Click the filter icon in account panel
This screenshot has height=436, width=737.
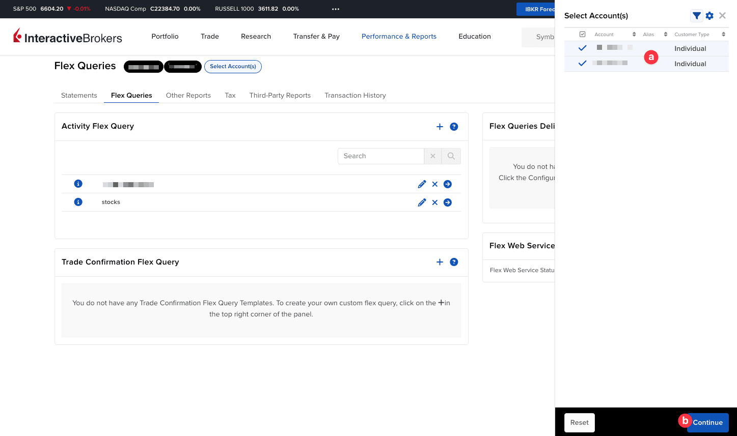[x=696, y=16]
